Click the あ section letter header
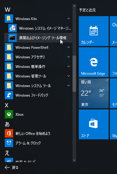Screen dimensions: 117x174 click(7, 124)
